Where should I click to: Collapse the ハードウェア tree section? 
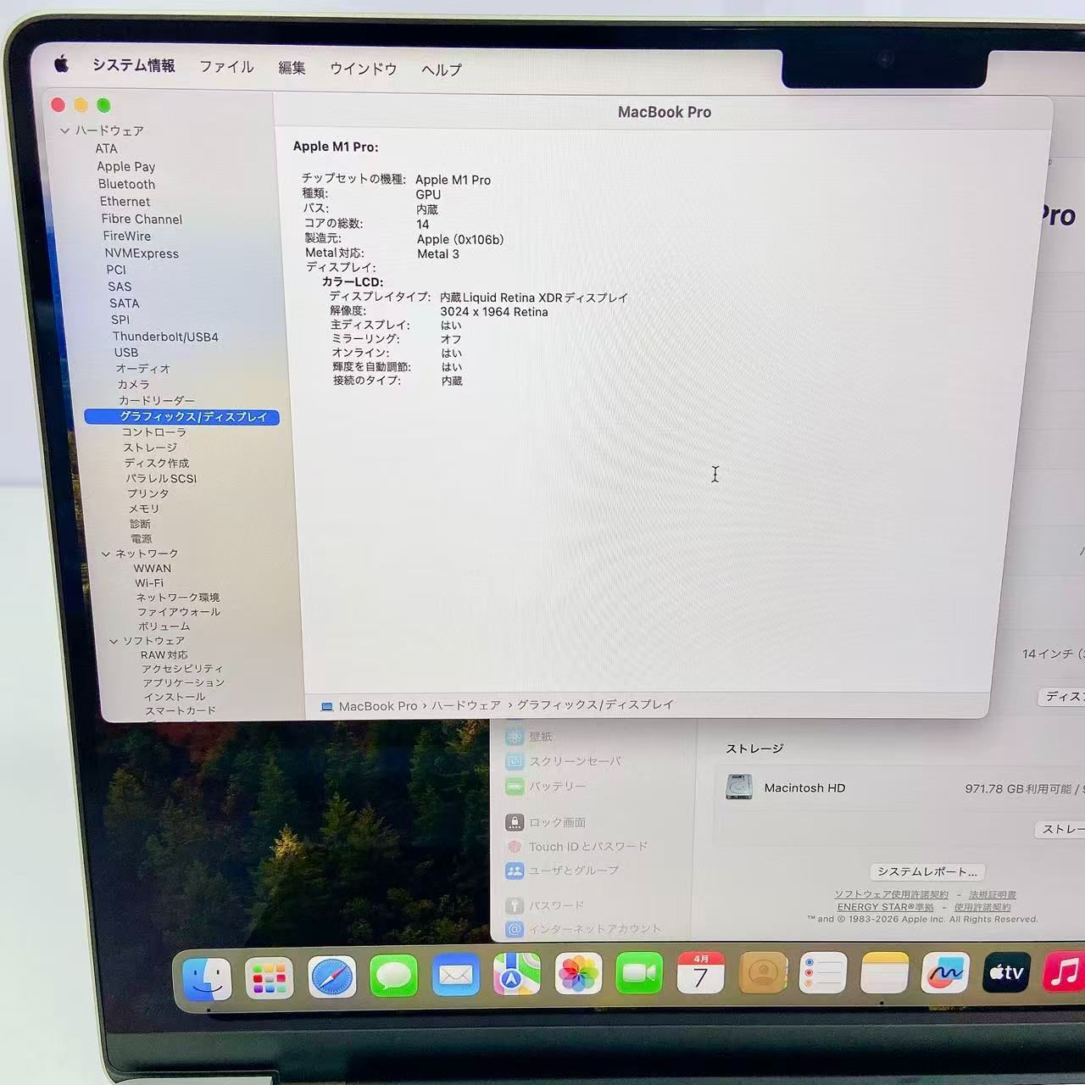pyautogui.click(x=64, y=131)
